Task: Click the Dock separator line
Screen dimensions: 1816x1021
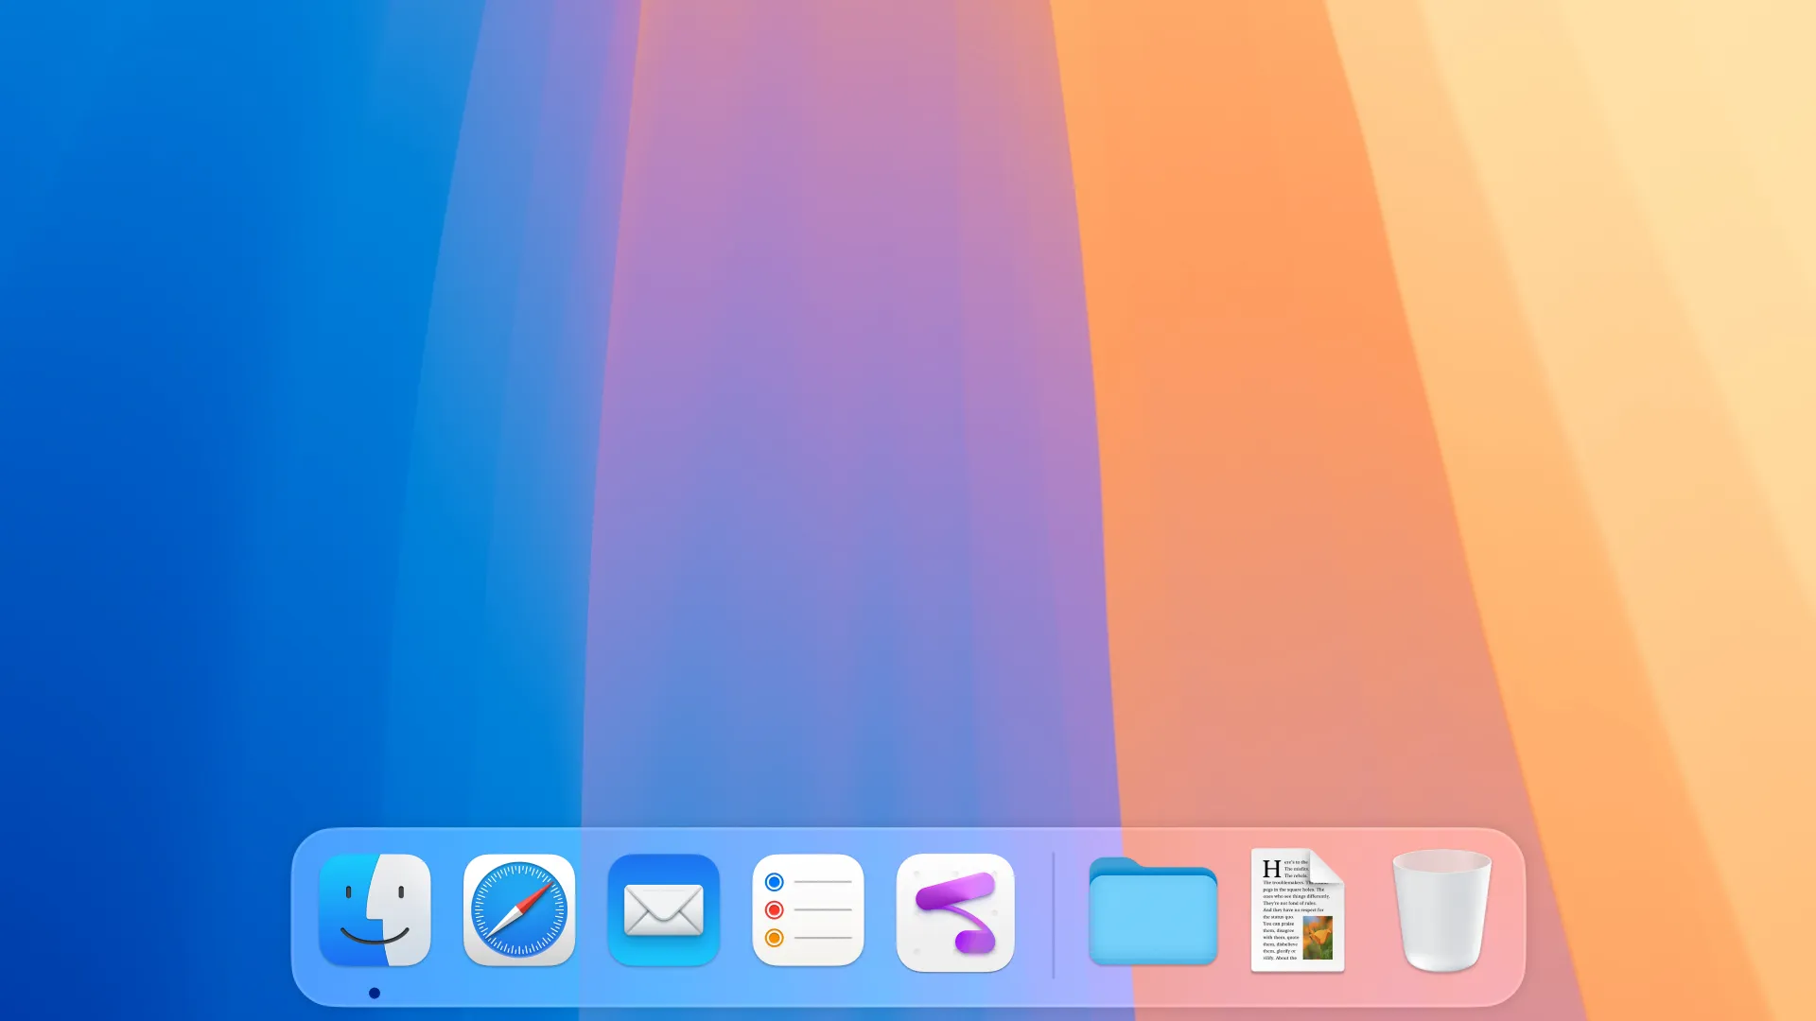Action: tap(1053, 913)
